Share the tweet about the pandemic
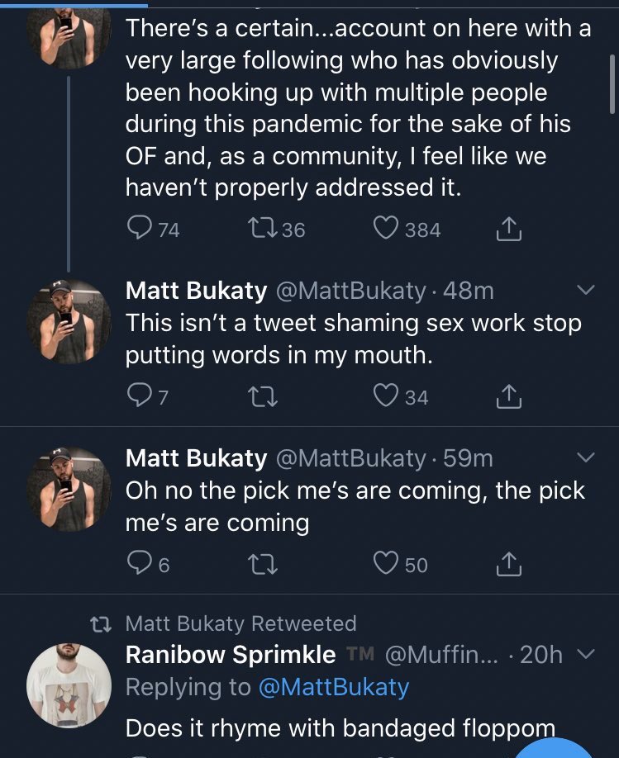The width and height of the screenshot is (619, 758). tap(508, 229)
